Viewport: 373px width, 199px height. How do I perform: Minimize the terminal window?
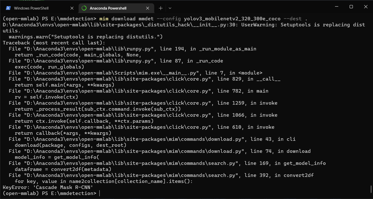(336, 7)
